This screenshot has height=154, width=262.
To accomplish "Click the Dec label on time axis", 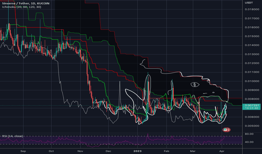I will [x=109, y=151].
